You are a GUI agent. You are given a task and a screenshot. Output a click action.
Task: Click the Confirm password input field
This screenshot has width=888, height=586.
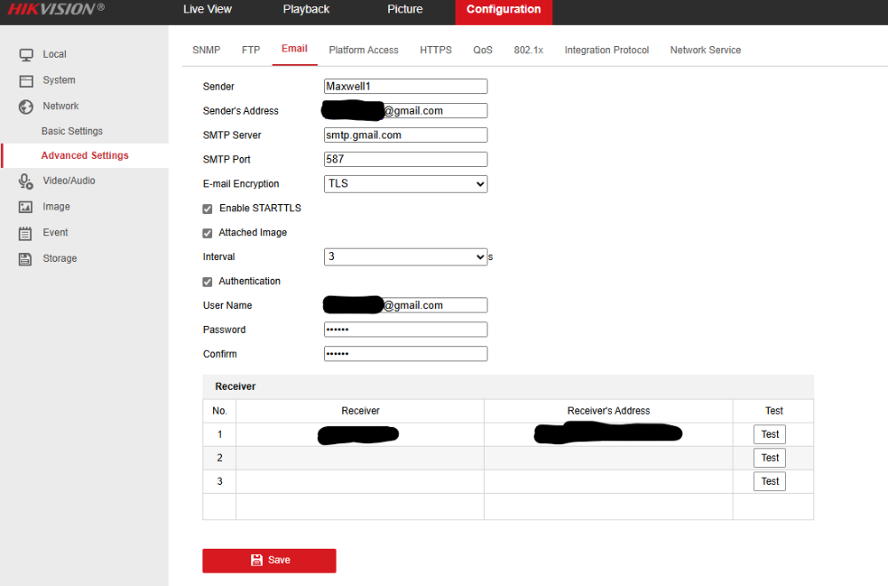tap(406, 354)
